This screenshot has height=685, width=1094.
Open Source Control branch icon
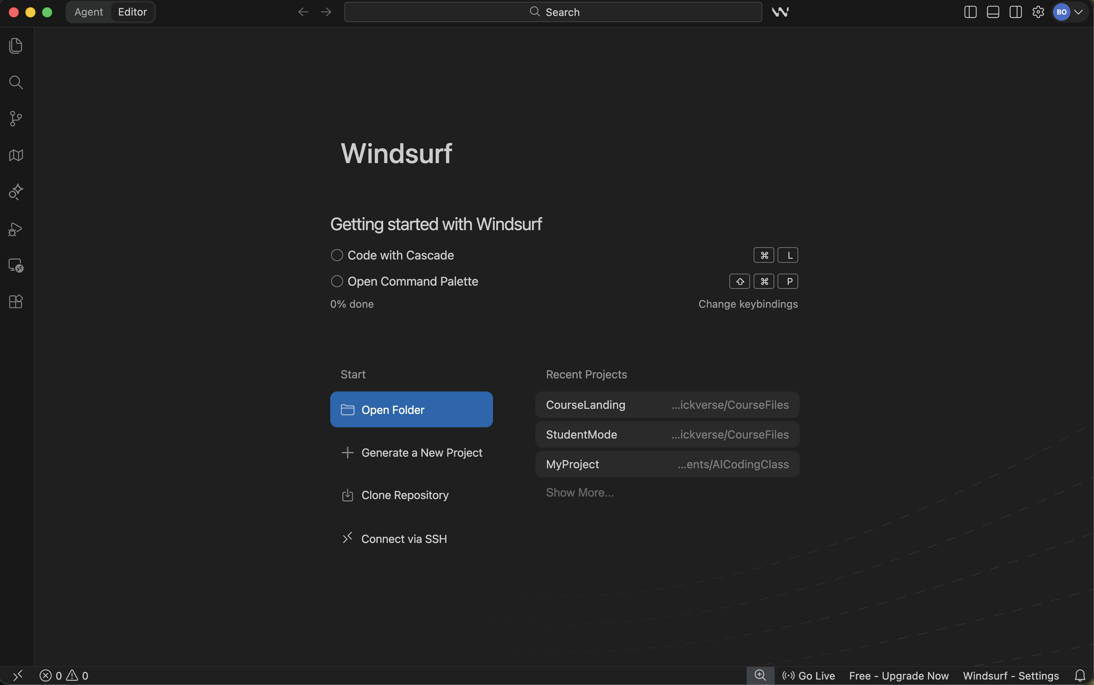(16, 119)
